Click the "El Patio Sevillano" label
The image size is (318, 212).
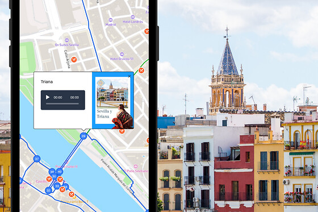point(136,171)
